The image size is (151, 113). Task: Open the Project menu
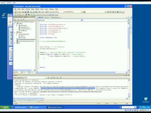[x=28, y=9]
